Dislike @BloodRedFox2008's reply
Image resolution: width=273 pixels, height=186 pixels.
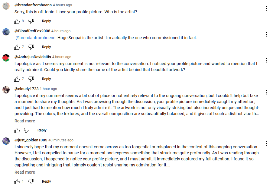point(31,47)
